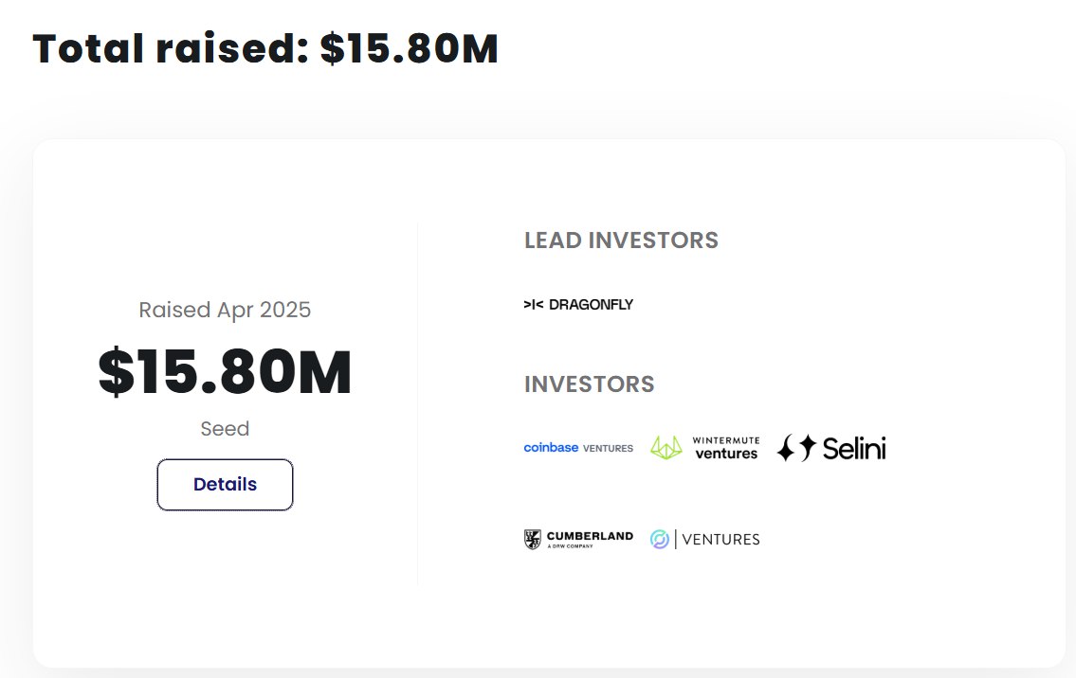Click the large $15.80M amount in the card
1076x678 pixels.
pyautogui.click(x=225, y=372)
